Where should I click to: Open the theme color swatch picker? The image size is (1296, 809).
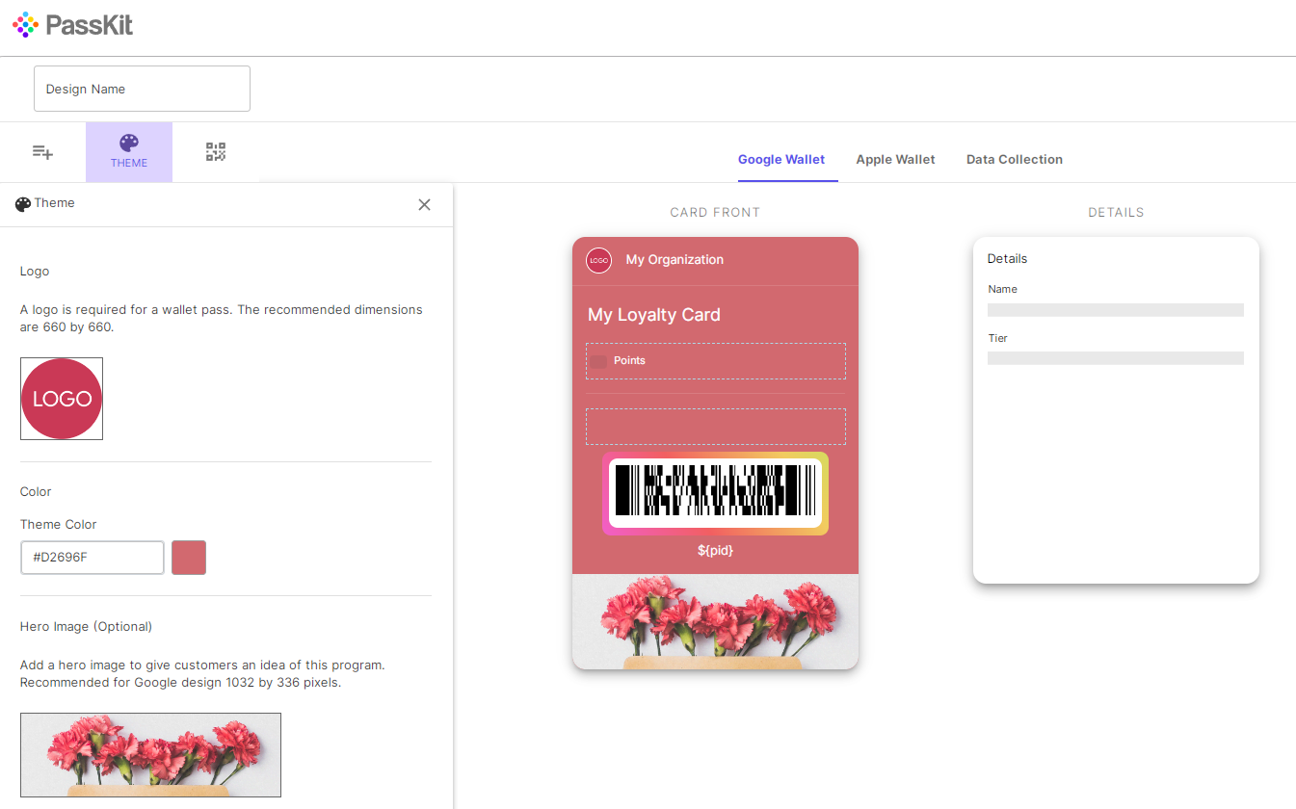189,558
